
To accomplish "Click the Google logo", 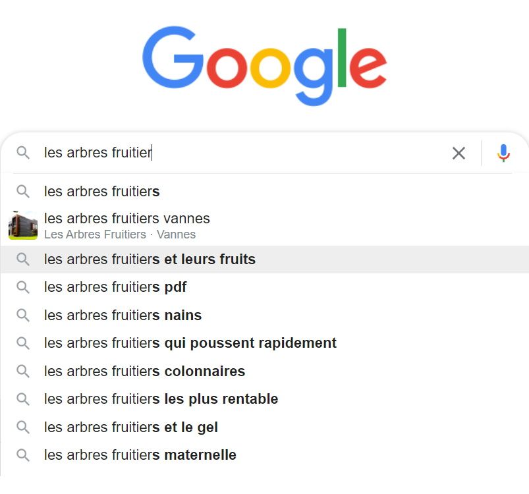I will coord(264,64).
